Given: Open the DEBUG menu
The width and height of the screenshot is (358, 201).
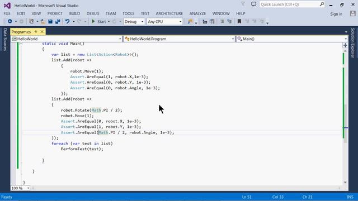Looking at the screenshot, I should tap(93, 13).
